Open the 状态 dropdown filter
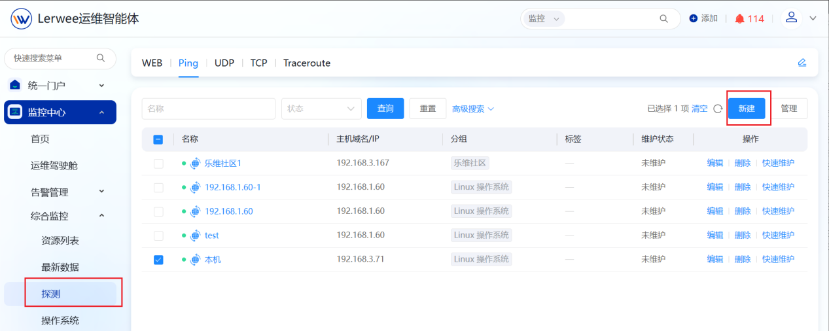 tap(321, 109)
